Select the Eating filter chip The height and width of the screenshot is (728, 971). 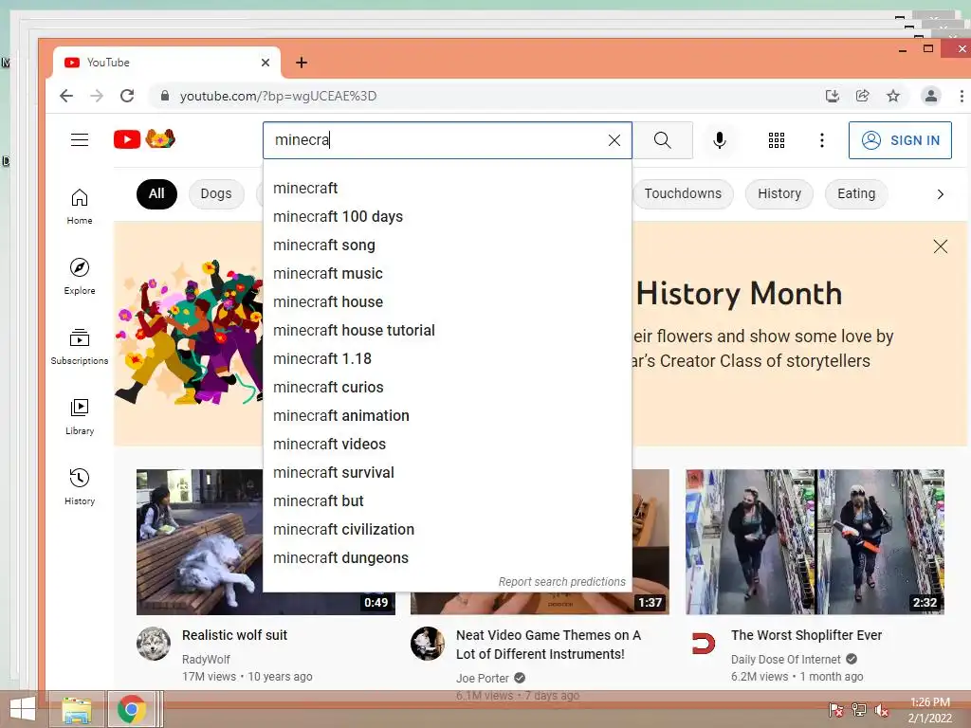coord(856,193)
